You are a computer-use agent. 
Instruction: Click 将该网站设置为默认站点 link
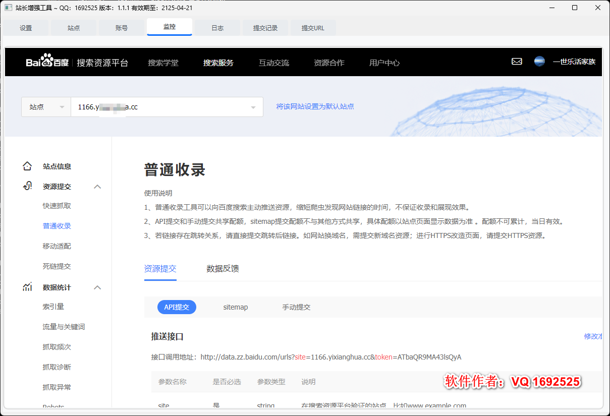pos(315,106)
